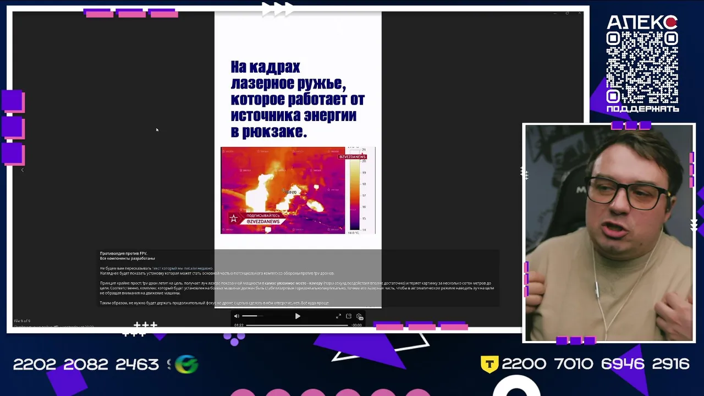Click the headline 'На кадрах лазерное ружьё'

(x=298, y=99)
